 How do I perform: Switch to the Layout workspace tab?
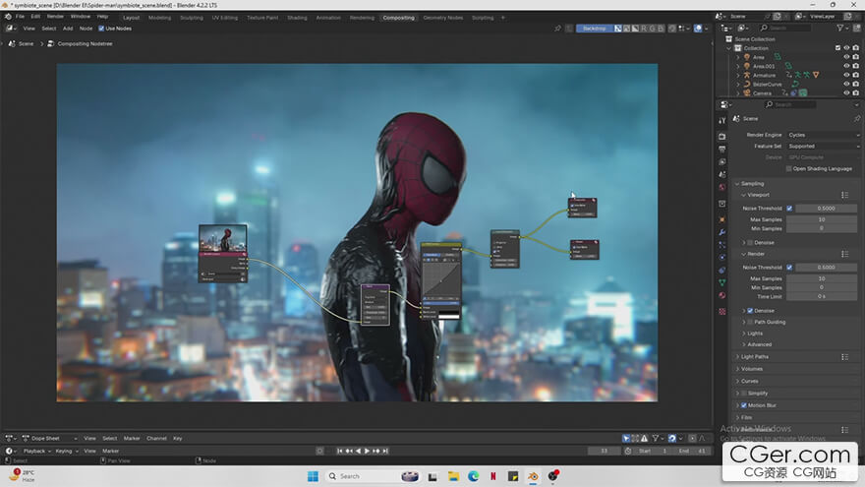[x=132, y=18]
